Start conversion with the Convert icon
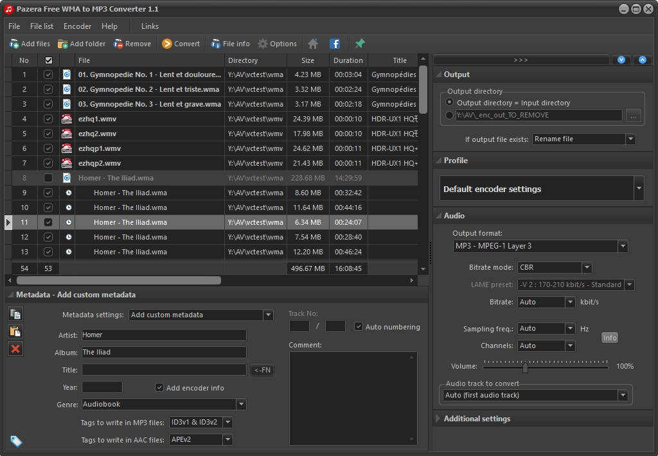Viewport: 658px width, 456px height. 167,44
